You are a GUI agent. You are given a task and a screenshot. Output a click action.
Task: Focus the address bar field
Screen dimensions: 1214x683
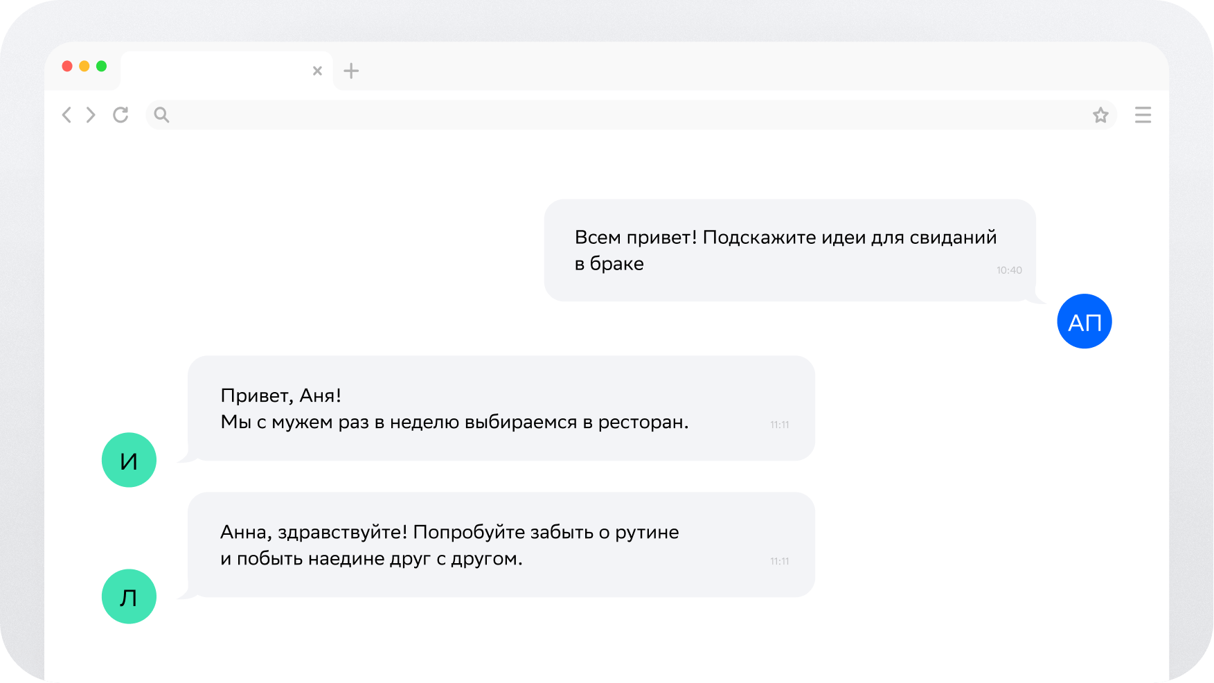coord(623,115)
